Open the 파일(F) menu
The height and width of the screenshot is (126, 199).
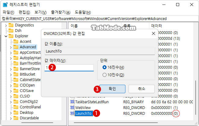coord(8,12)
